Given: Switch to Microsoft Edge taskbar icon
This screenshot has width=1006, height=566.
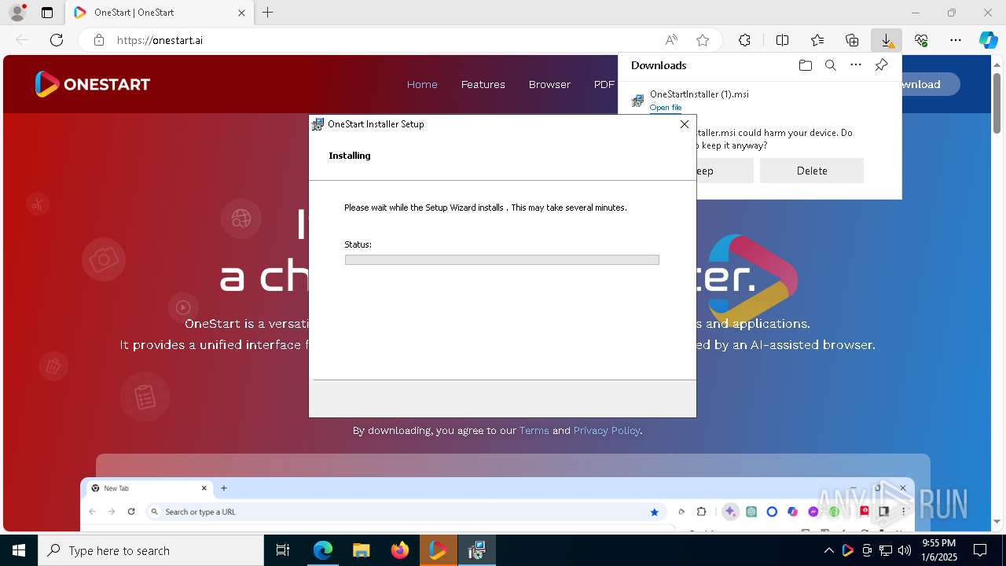Looking at the screenshot, I should [x=323, y=550].
